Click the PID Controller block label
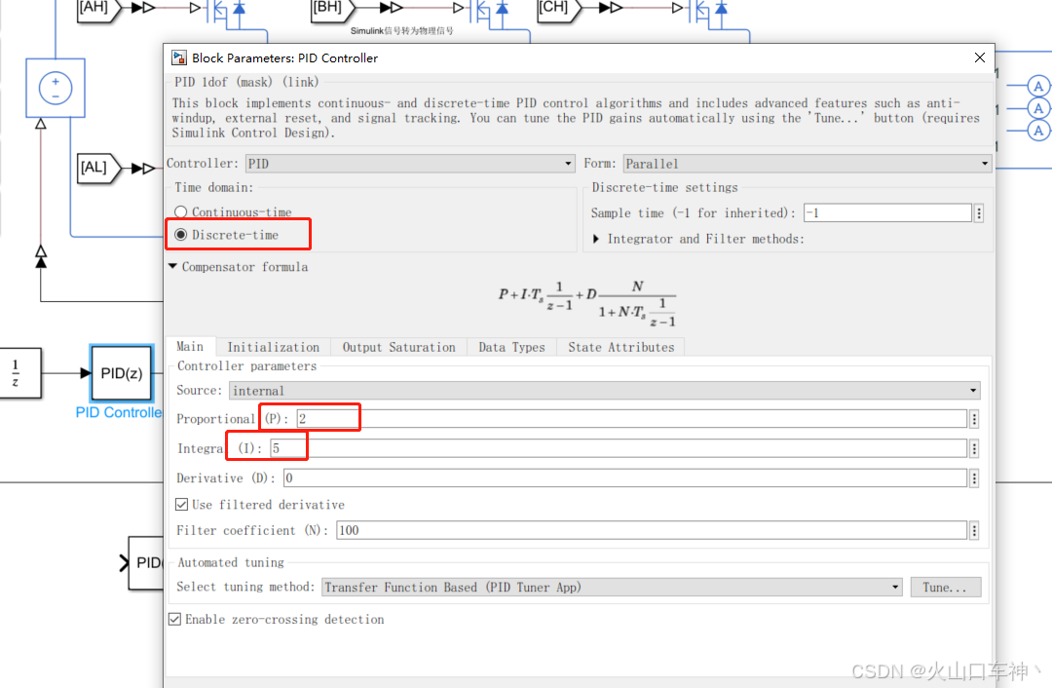Image resolution: width=1052 pixels, height=688 pixels. [119, 412]
